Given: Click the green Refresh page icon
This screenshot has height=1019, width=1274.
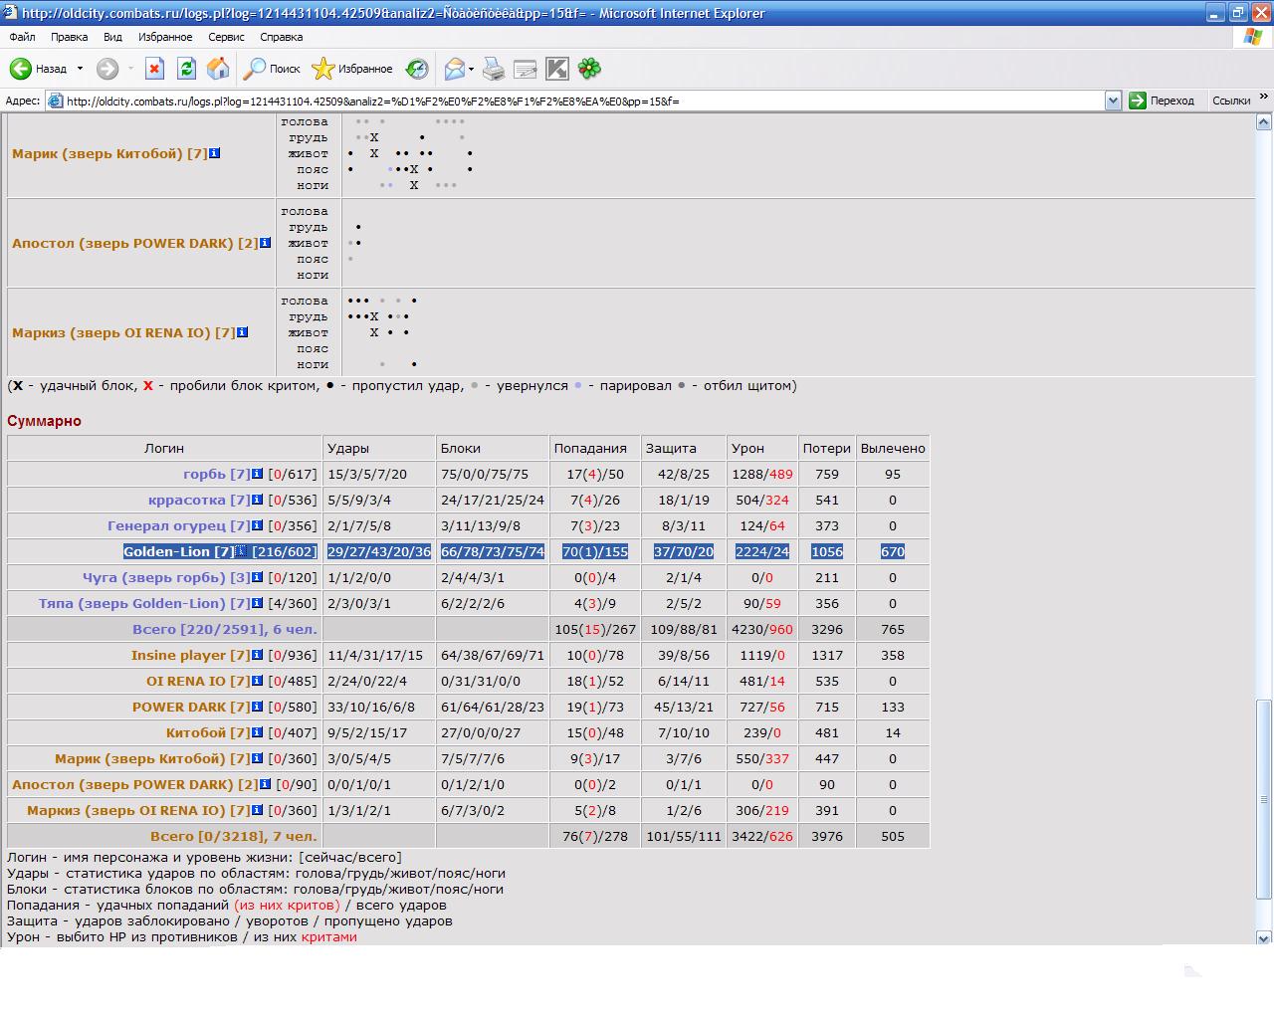Looking at the screenshot, I should (x=186, y=69).
